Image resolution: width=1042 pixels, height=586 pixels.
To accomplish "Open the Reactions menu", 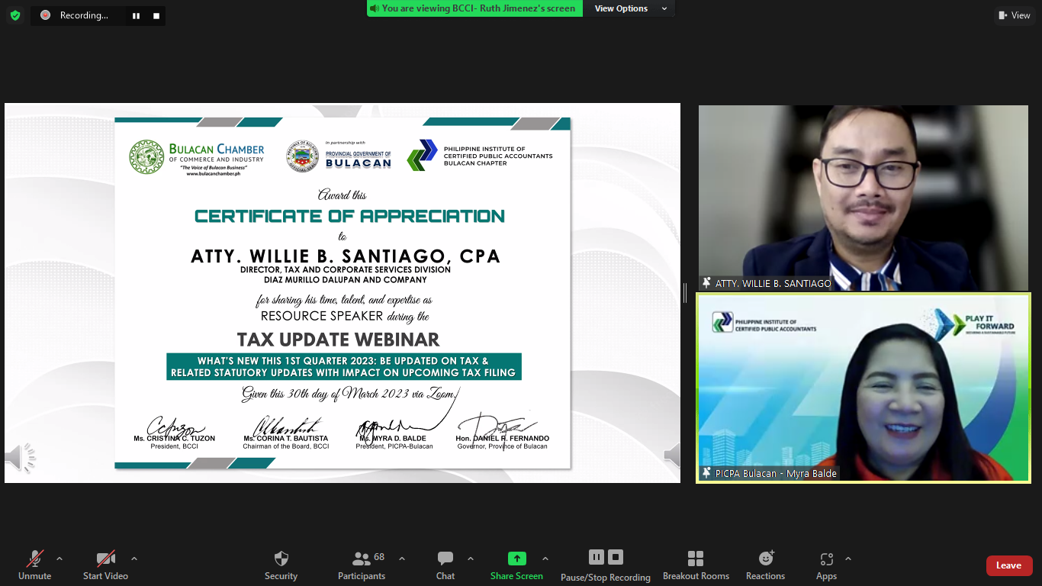I will 765,565.
